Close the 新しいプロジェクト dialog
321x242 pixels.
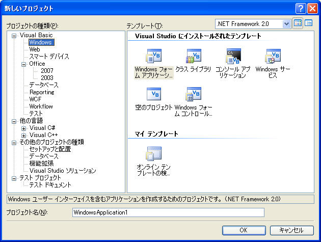click(313, 9)
